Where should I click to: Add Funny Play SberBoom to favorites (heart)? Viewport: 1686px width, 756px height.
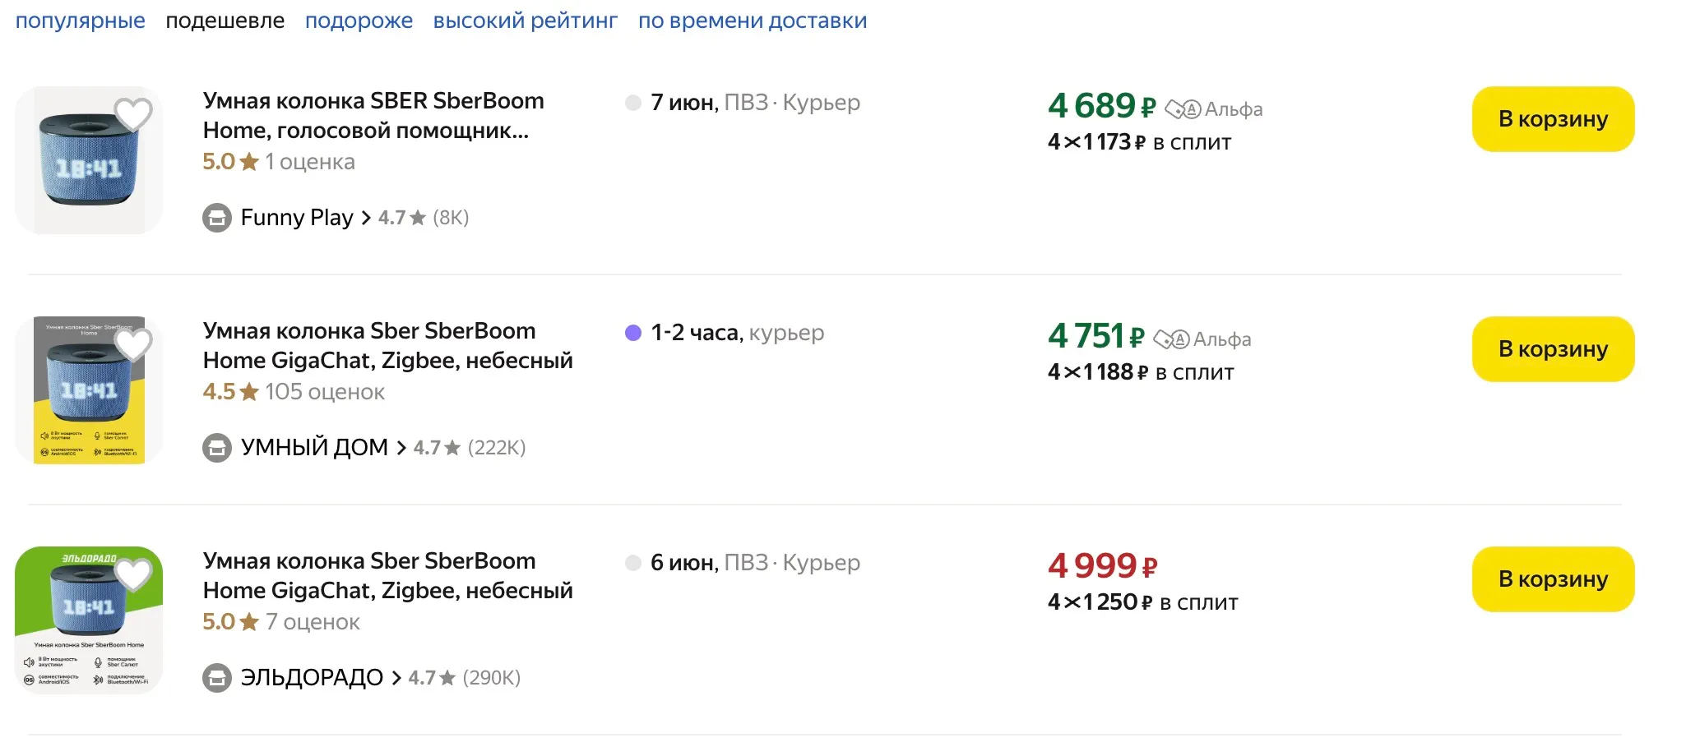132,113
